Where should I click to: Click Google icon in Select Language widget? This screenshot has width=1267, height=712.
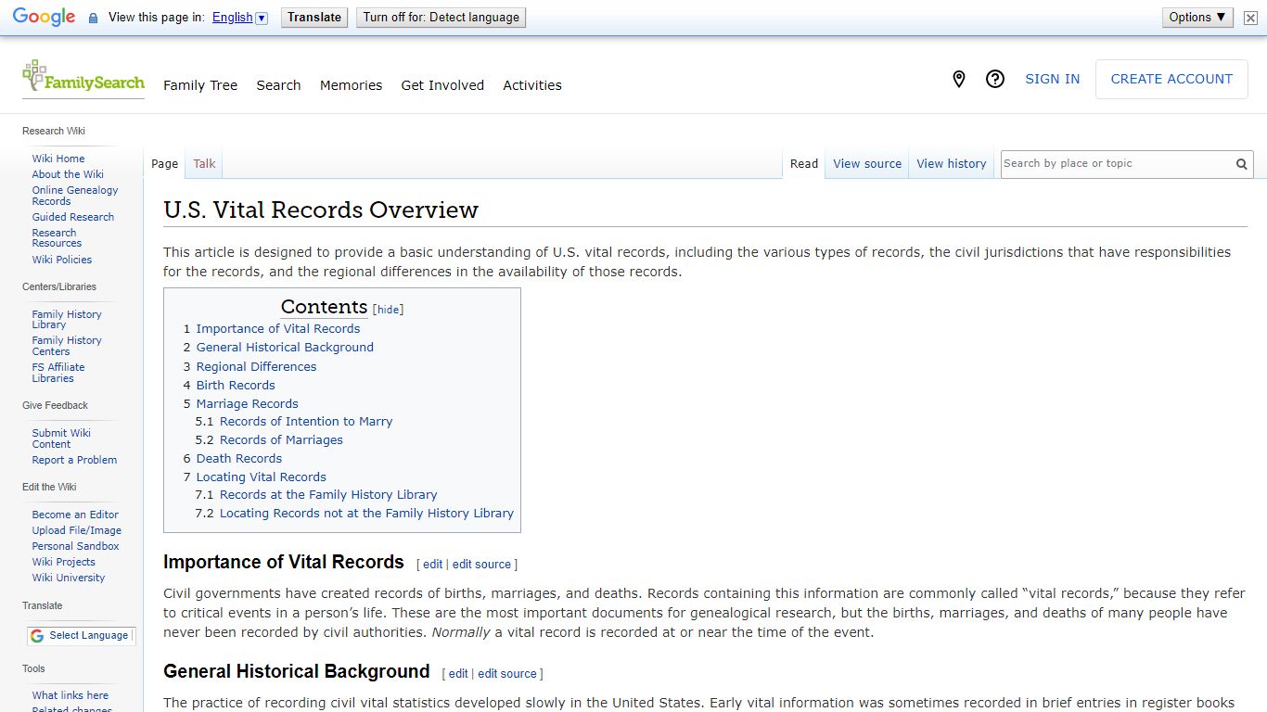pyautogui.click(x=37, y=636)
